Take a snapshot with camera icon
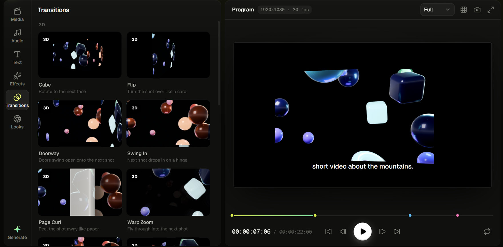 477,10
